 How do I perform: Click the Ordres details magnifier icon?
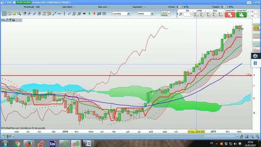[187, 7]
